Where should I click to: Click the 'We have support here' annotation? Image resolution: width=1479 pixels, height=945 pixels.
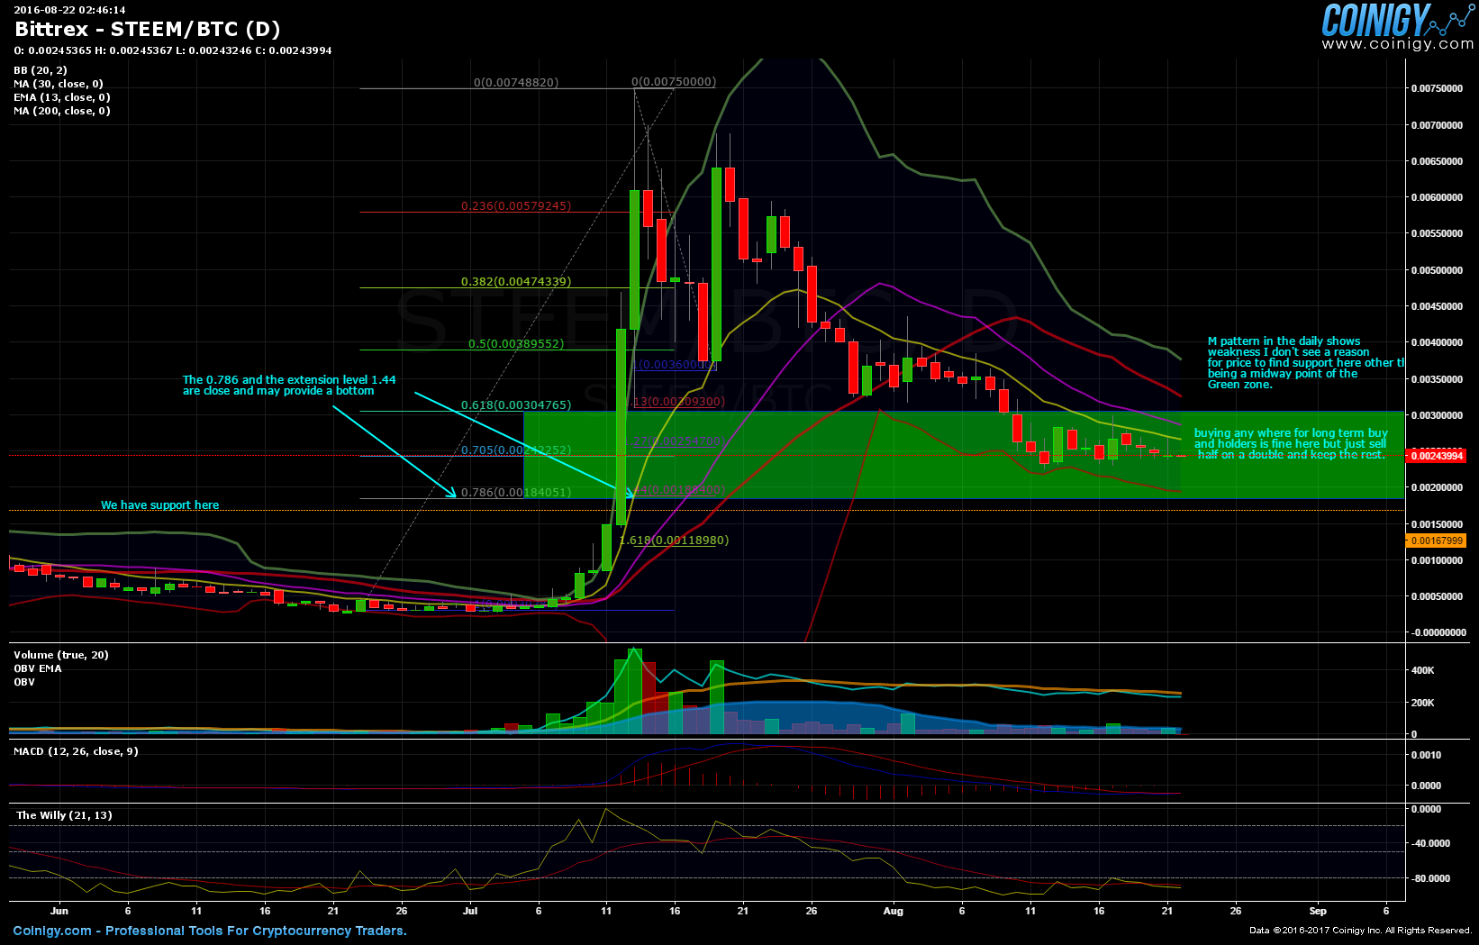(159, 505)
